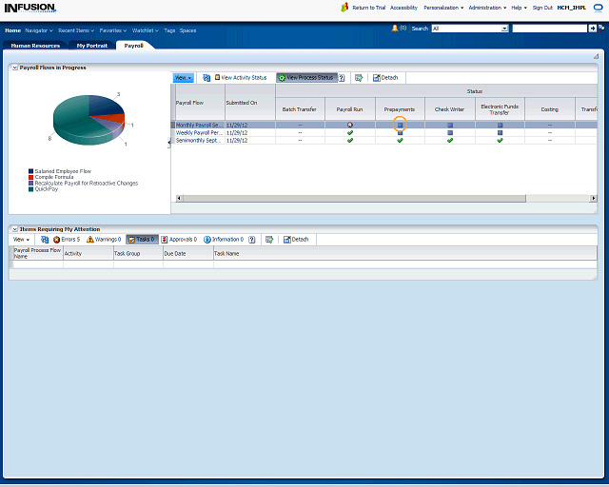Toggle the Warnings 0 filter
Image resolution: width=609 pixels, height=487 pixels.
[104, 240]
